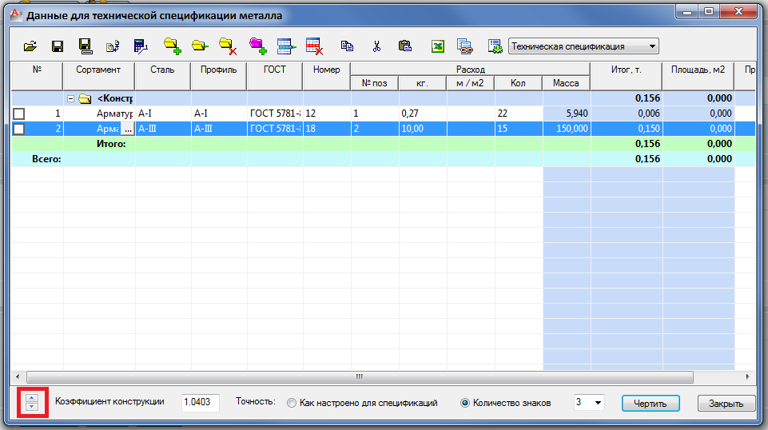Delete folder using red X icon
Image resolution: width=768 pixels, height=430 pixels.
click(x=227, y=46)
